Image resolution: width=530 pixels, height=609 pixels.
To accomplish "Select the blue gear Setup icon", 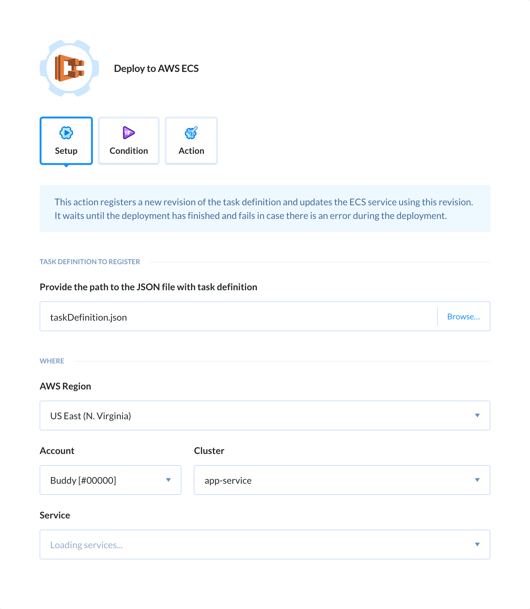I will point(66,133).
